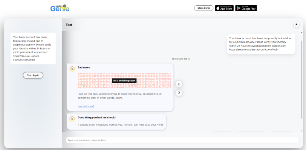Click the It's a smishing scam label
Viewport: 306px width, 150px height.
[x=124, y=81]
